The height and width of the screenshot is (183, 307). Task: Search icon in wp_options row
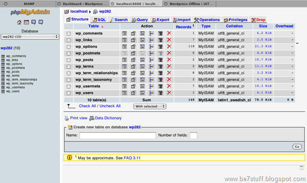(x=142, y=47)
